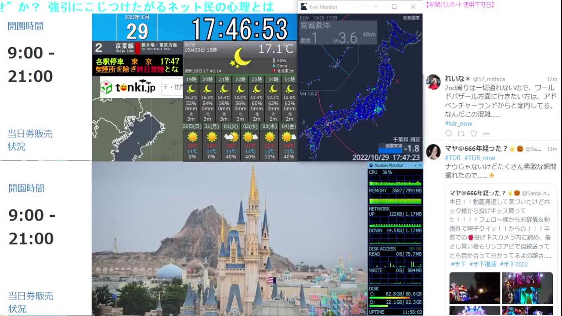562x316 pixels.
Task: Close the Kiwi Monitor window
Action: (x=413, y=7)
